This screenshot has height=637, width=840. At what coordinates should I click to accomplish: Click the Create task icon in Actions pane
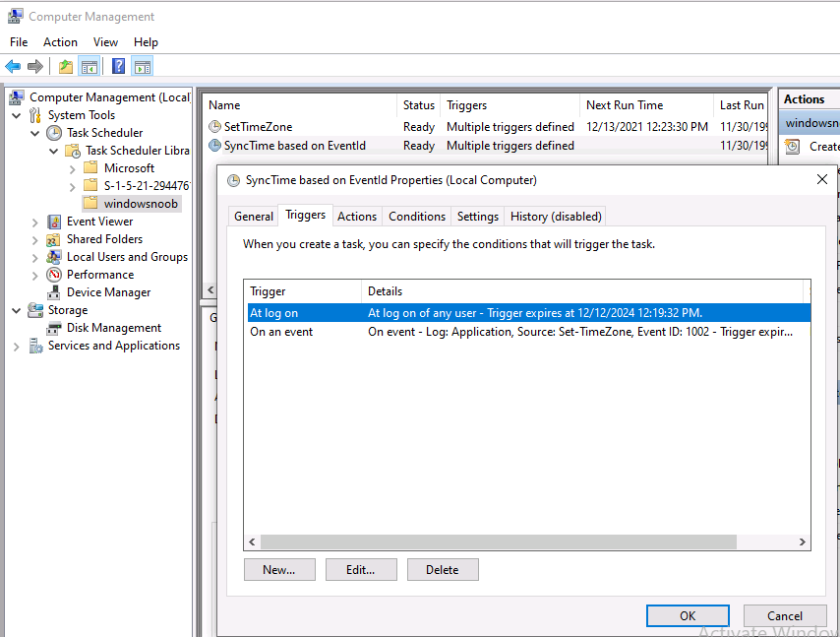[x=792, y=147]
